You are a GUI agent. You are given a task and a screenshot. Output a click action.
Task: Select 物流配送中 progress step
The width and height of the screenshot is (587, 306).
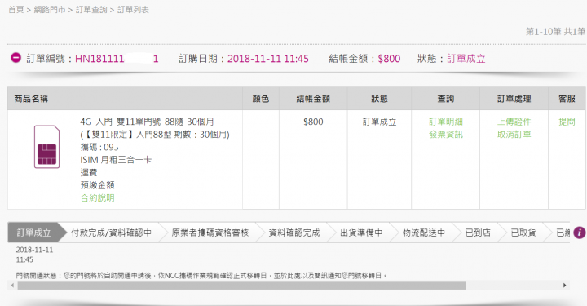[424, 233]
